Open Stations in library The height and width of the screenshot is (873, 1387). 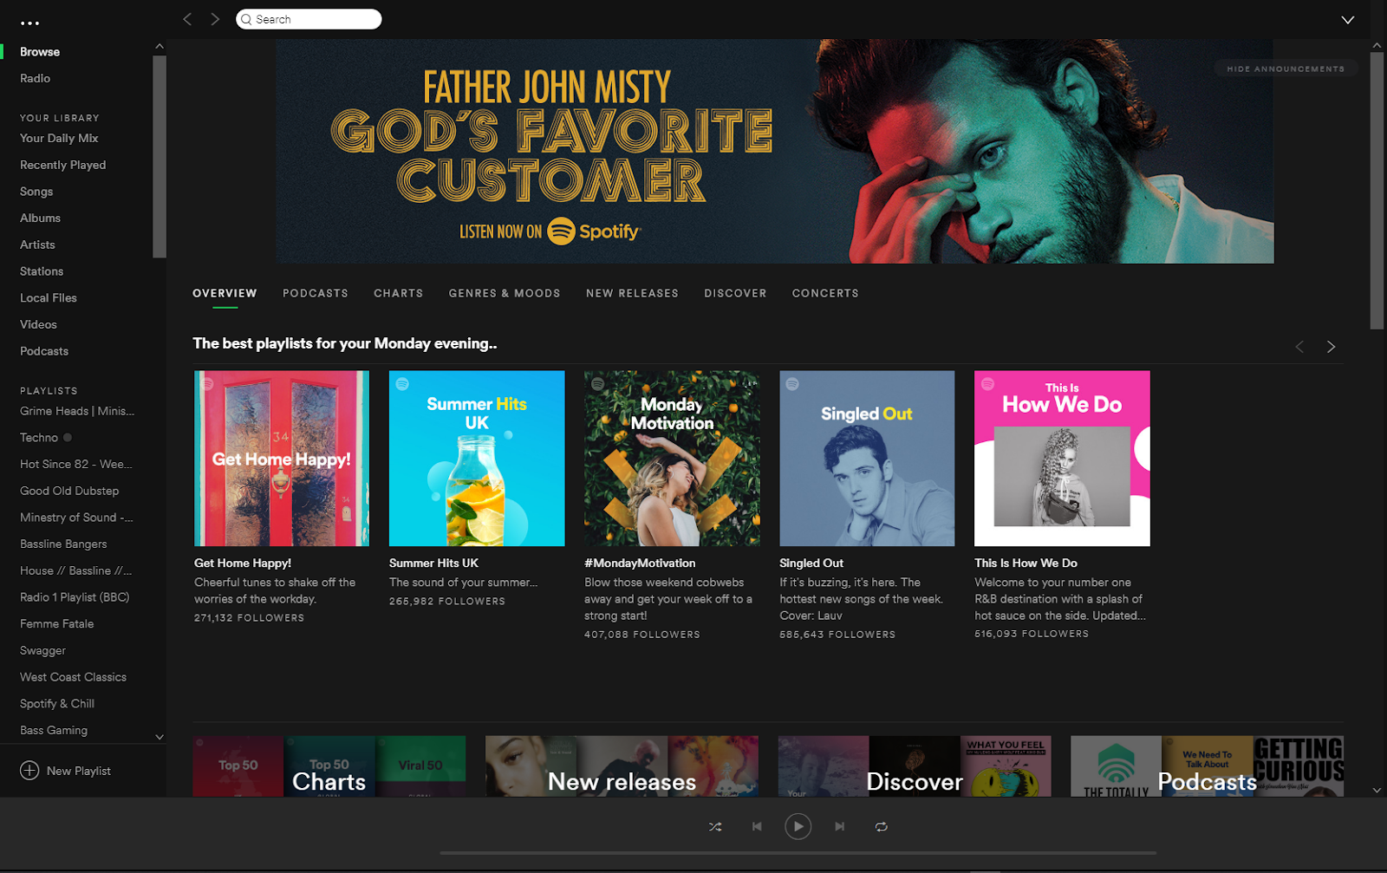pos(42,271)
